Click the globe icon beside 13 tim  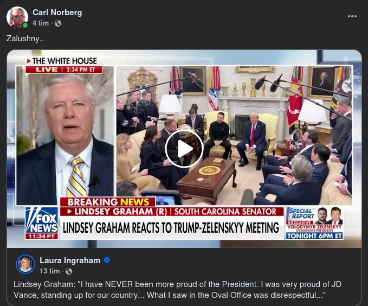[x=69, y=271]
